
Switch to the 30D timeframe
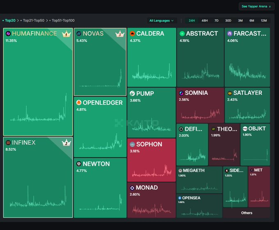[228, 20]
